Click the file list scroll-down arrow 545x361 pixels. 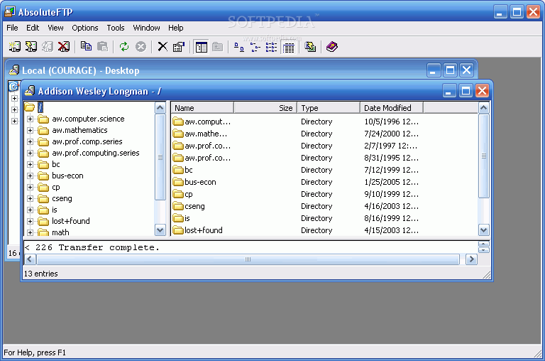483,230
